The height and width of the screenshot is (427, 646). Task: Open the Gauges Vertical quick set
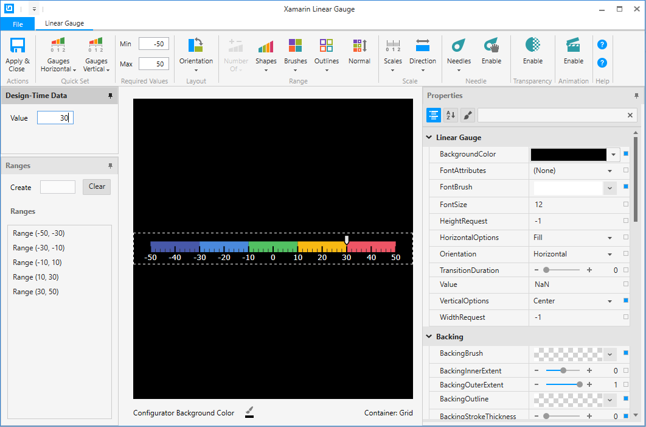96,55
